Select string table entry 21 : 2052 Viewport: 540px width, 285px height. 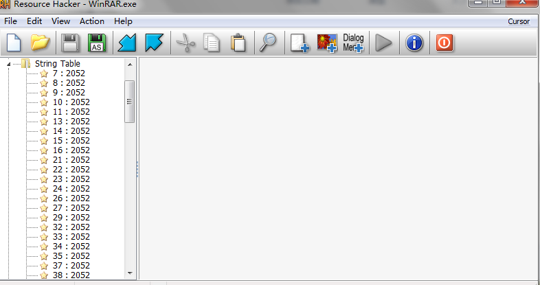(x=71, y=160)
